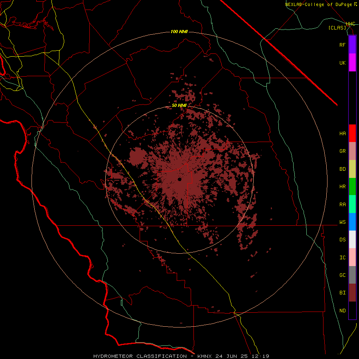Click the round biological echo blob west of radar
The image size is (359, 359).
(x=138, y=157)
